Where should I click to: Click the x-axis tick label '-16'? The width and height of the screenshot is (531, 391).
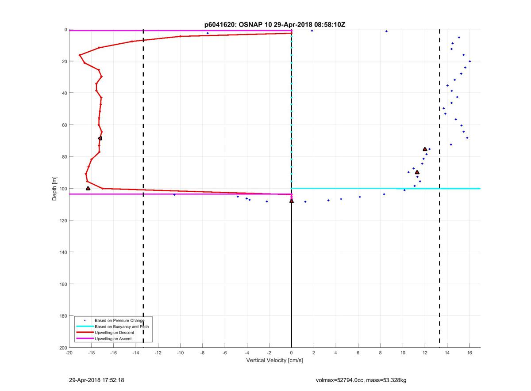tap(113, 353)
